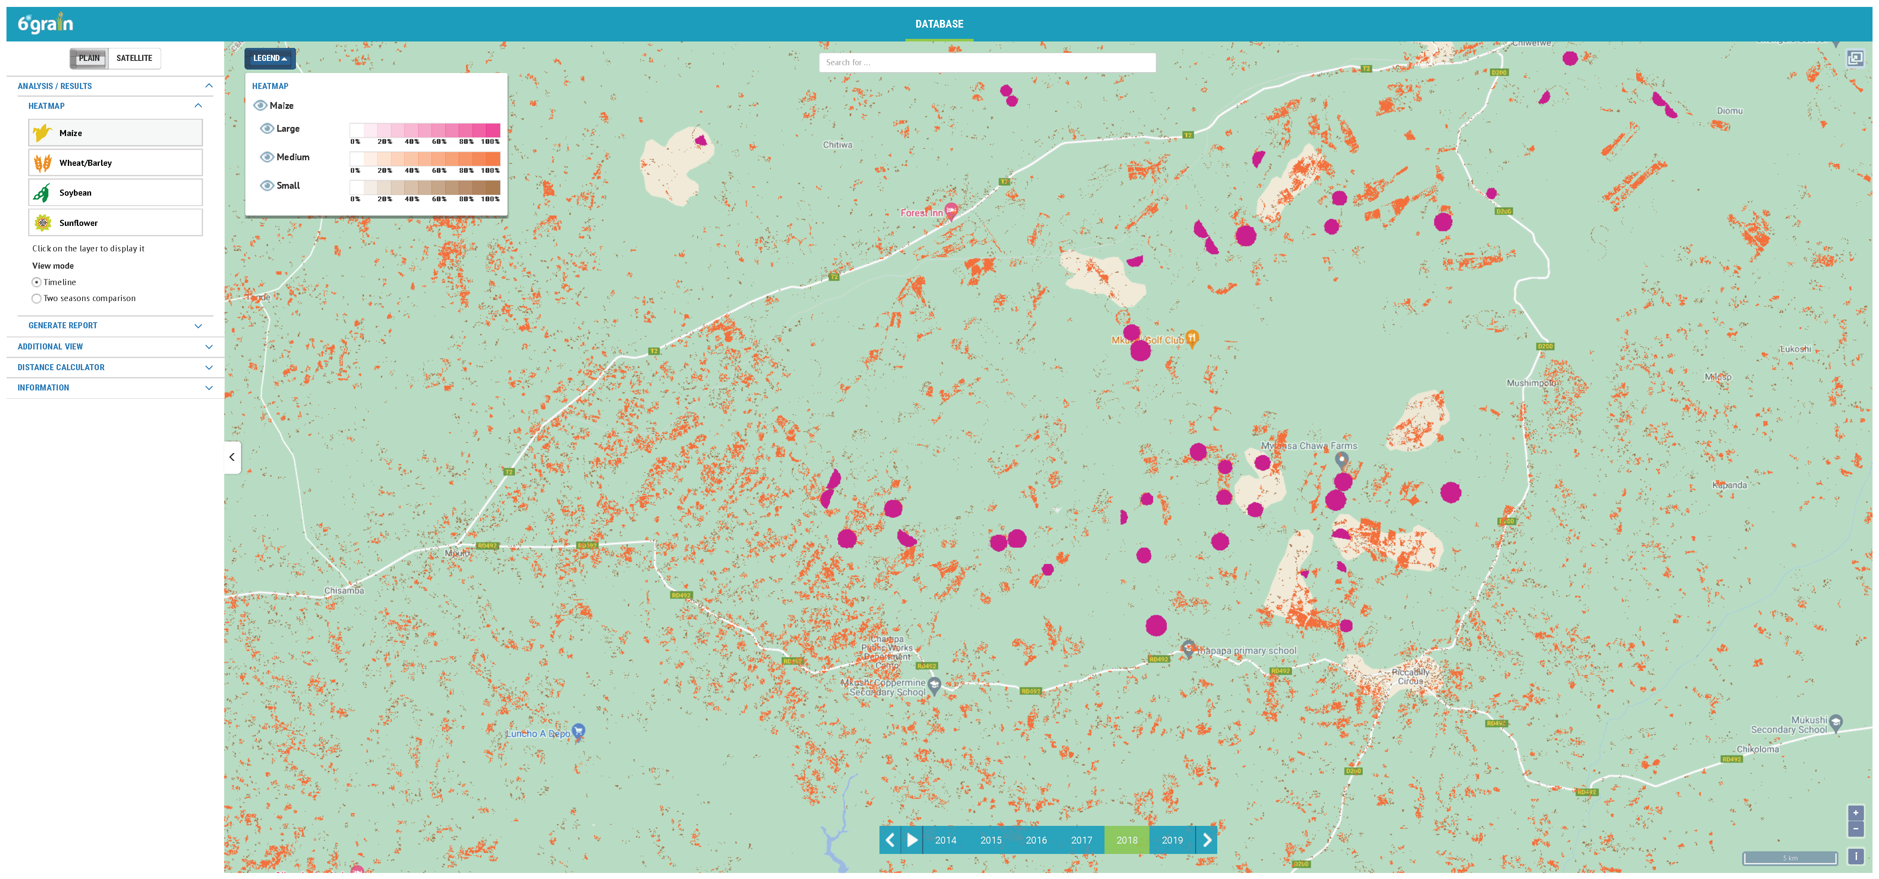Select year 2016 on timeline

pos(1036,840)
